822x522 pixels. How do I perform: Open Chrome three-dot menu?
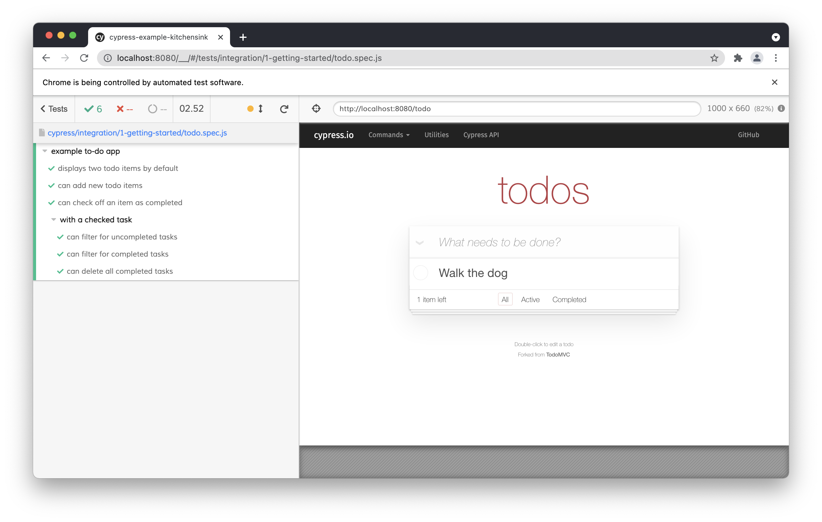[x=776, y=58]
